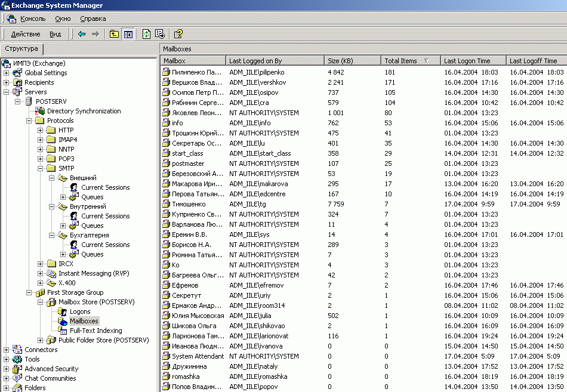Select the info mailbox row
The image size is (567, 392).
(363, 123)
